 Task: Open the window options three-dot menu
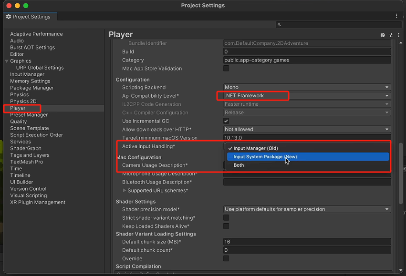pyautogui.click(x=396, y=16)
